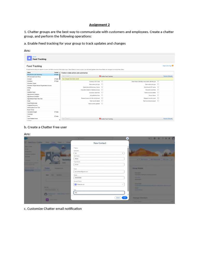Viewport: 199px width, 265px height.
Task: Select the Campaign object row
Action: coord(43,114)
